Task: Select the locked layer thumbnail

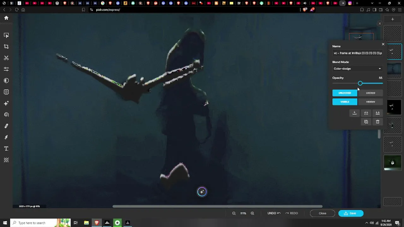Action: [x=393, y=163]
